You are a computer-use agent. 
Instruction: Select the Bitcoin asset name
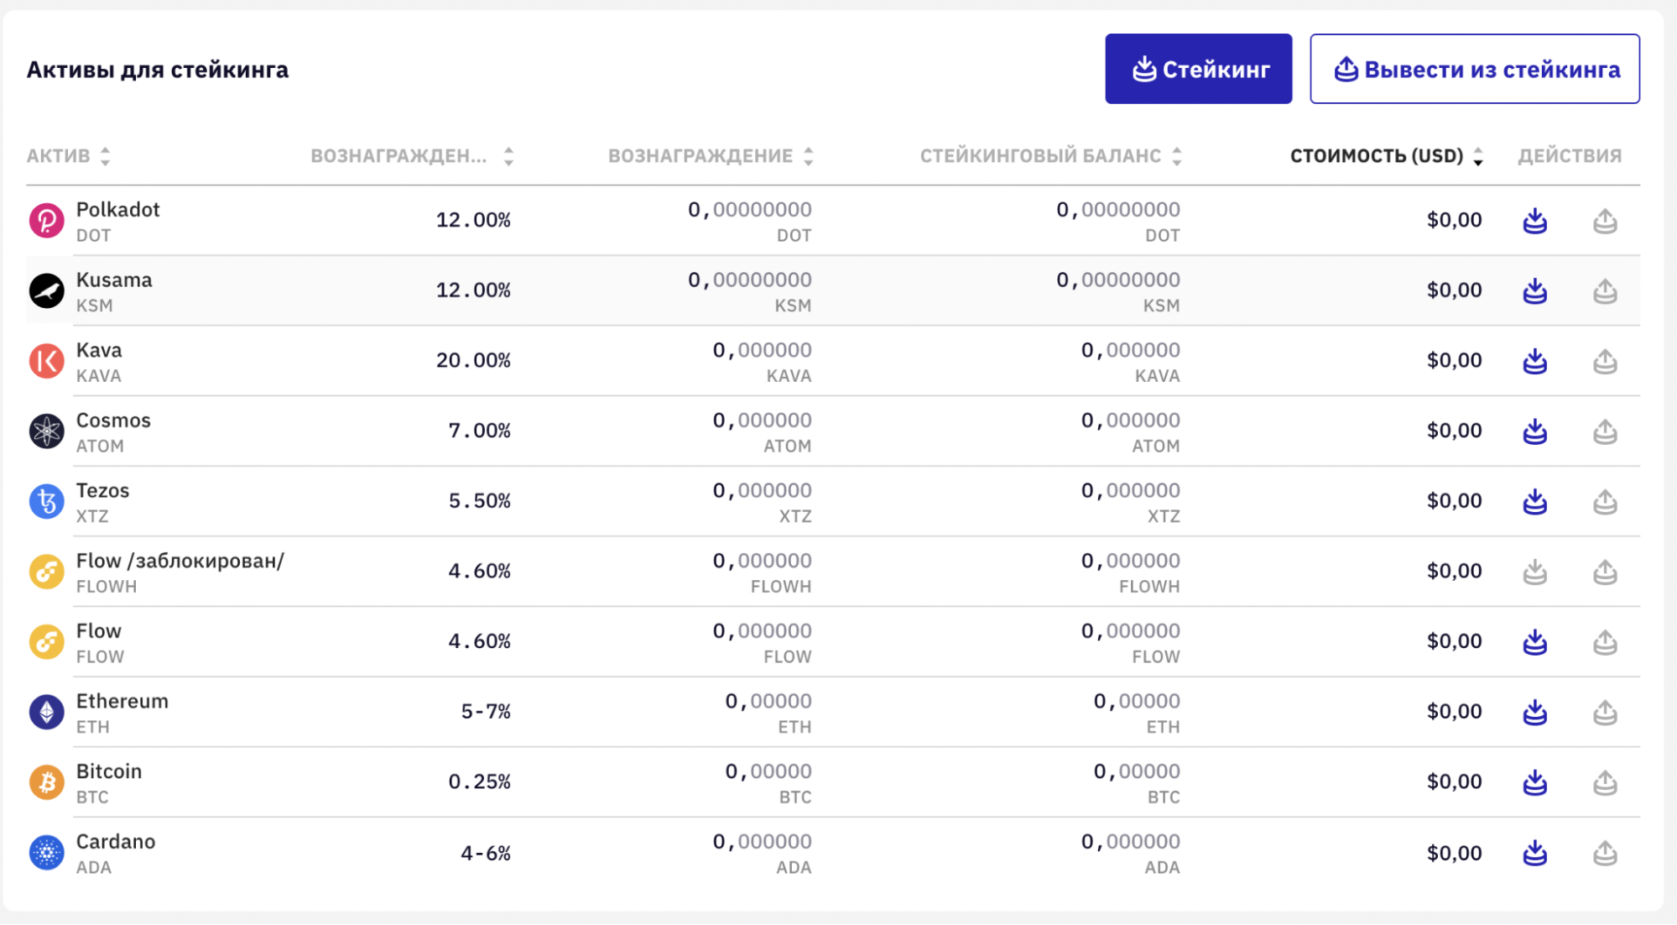[109, 771]
